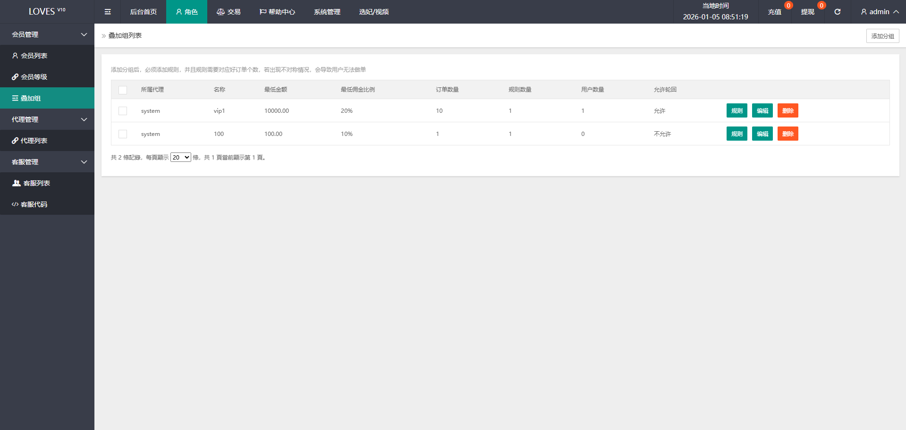
Task: Check the vip1 row checkbox
Action: tap(123, 111)
